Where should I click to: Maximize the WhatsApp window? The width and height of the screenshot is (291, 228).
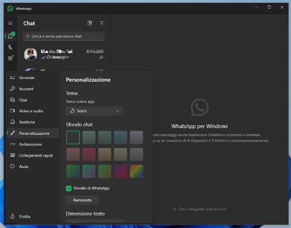point(269,7)
